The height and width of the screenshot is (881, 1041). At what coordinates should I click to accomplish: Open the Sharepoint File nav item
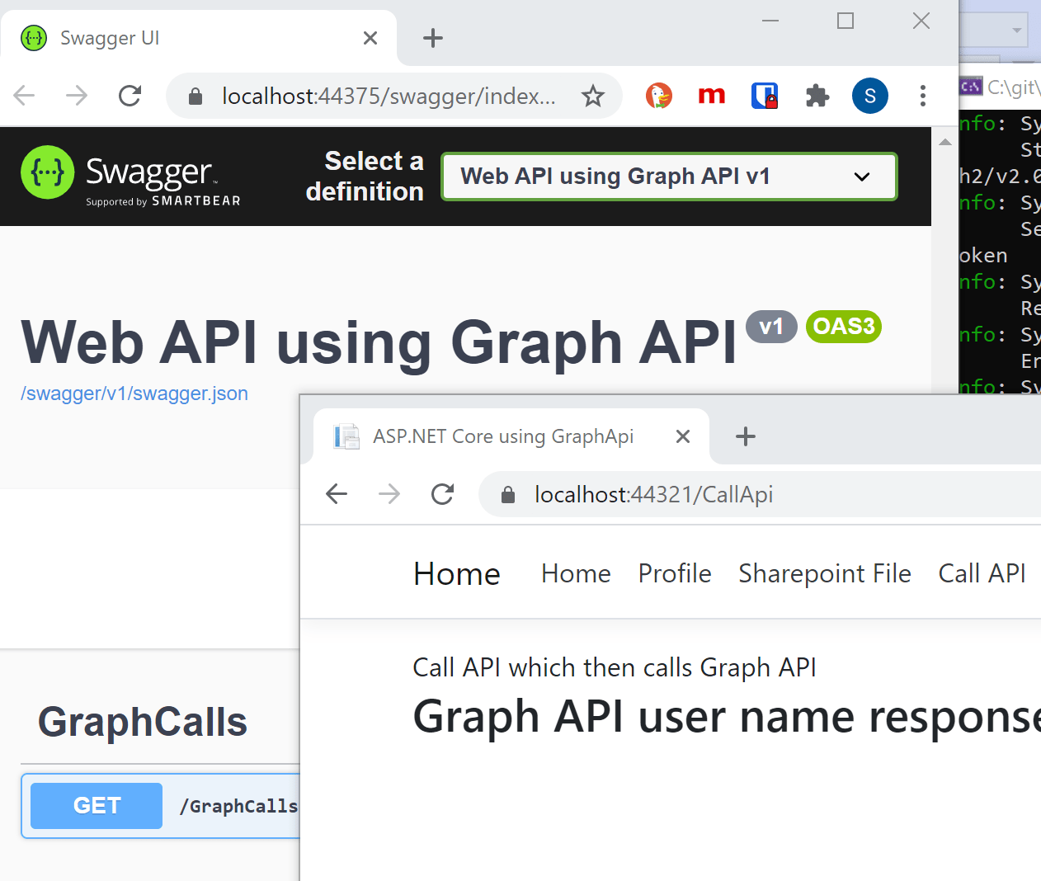824,573
